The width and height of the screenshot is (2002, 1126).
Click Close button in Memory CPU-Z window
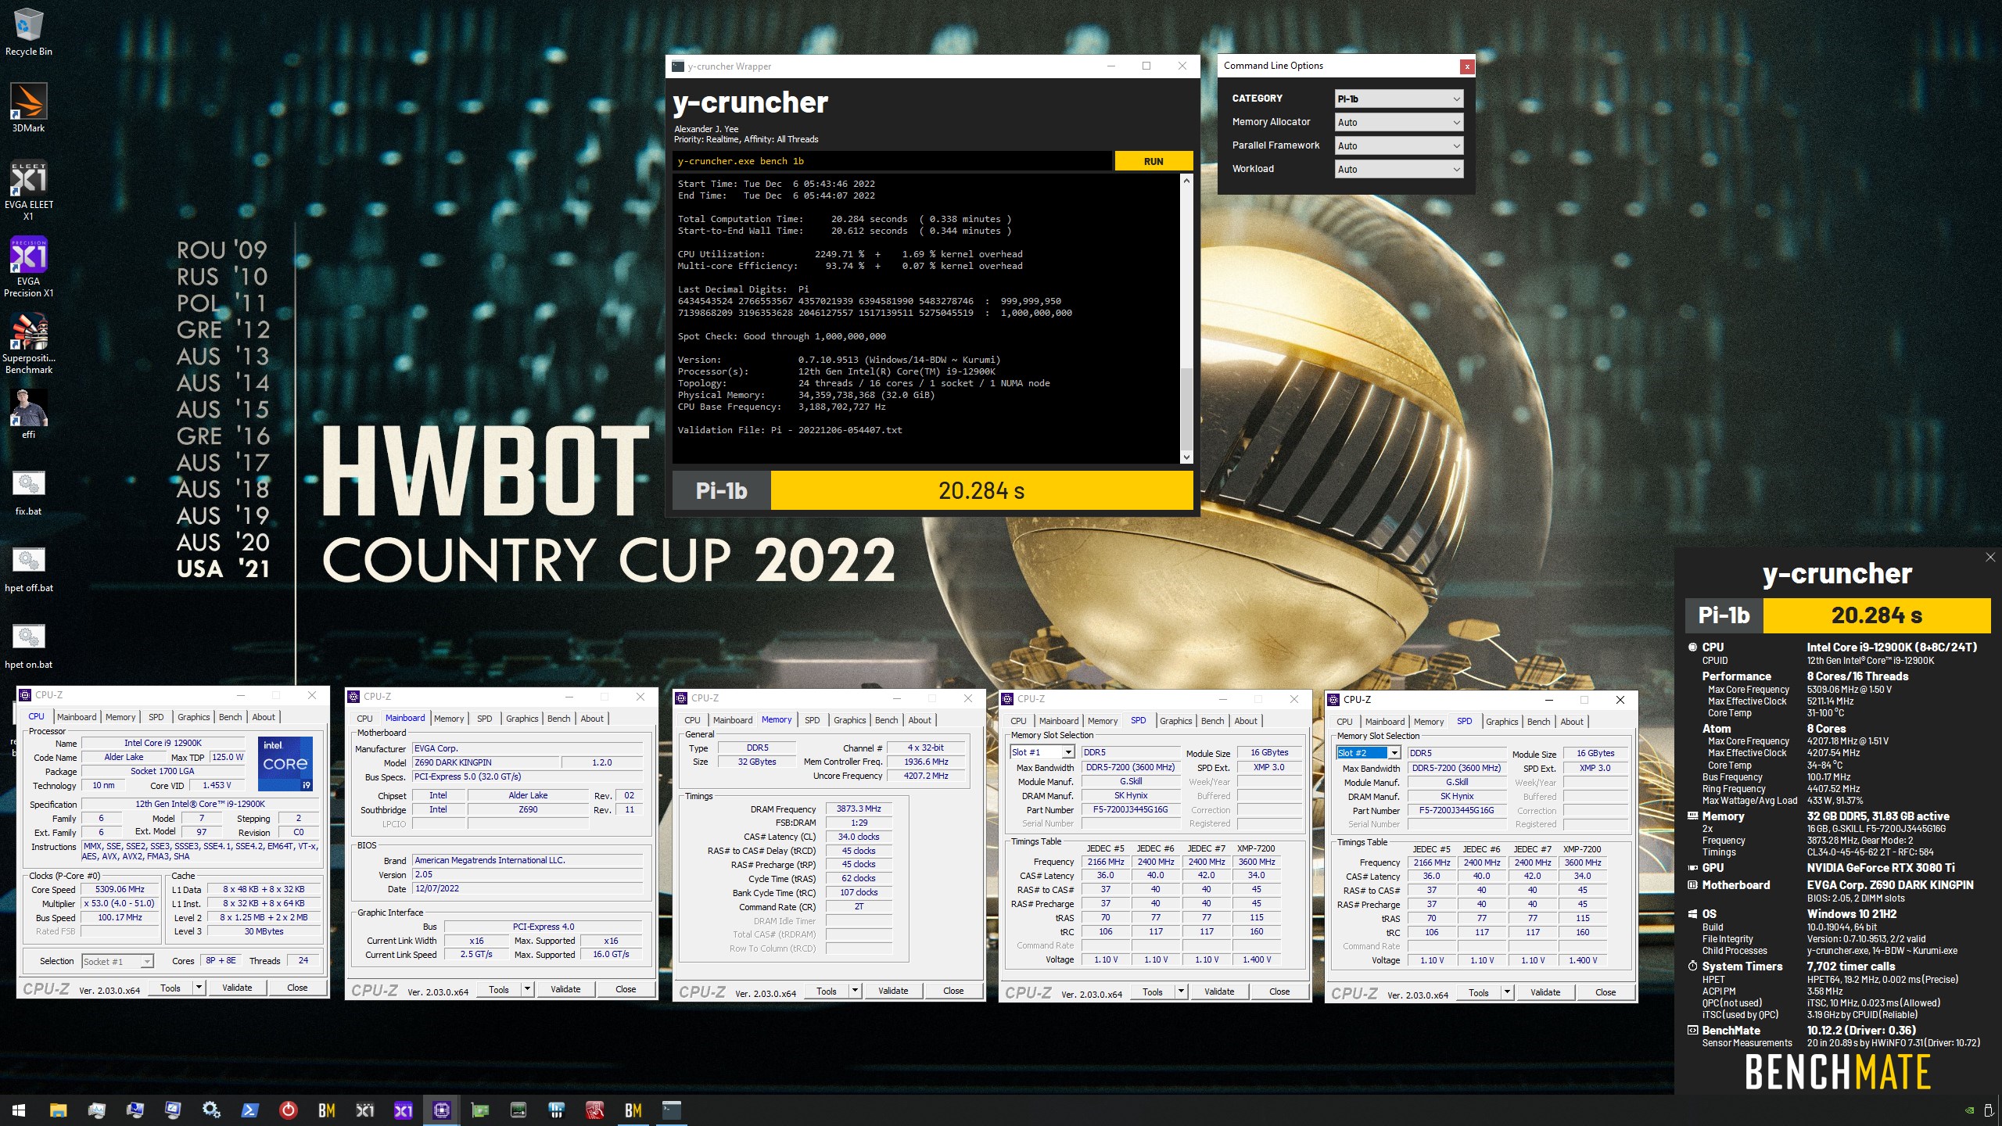tap(953, 991)
